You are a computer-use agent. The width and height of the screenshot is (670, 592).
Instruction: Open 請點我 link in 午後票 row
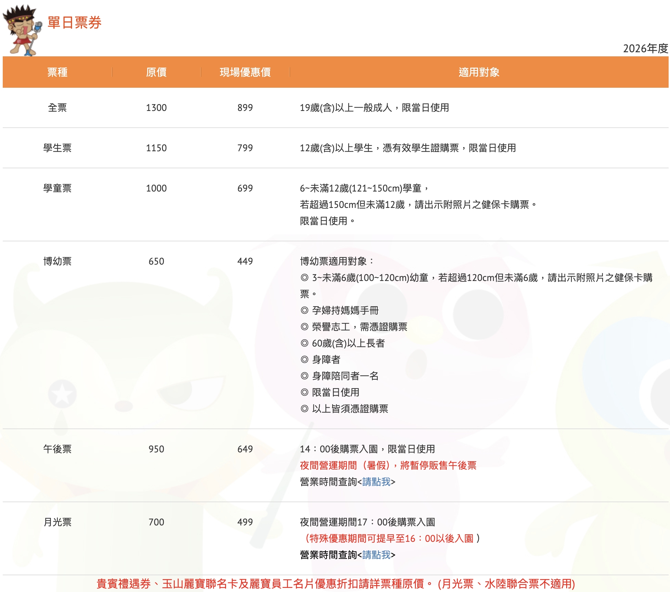[x=376, y=482]
